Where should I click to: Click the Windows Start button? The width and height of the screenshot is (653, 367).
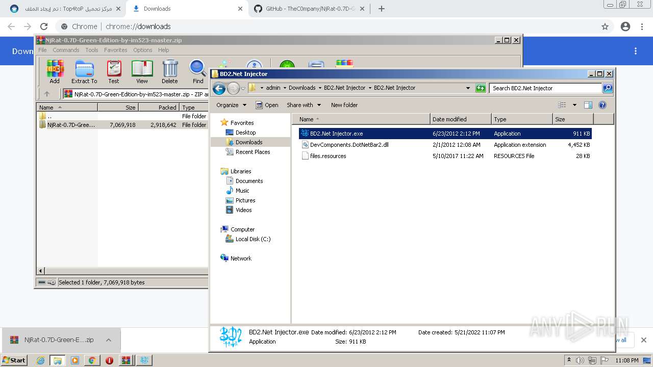14,360
